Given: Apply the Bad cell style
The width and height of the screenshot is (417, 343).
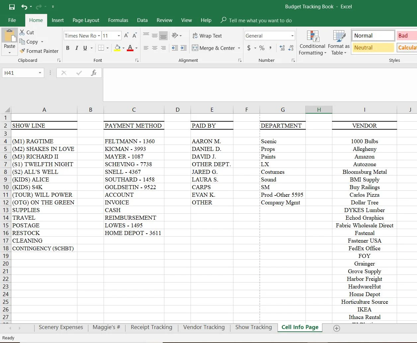Looking at the screenshot, I should point(407,36).
